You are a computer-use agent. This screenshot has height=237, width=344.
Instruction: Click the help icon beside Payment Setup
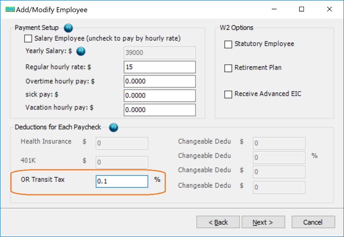68,28
